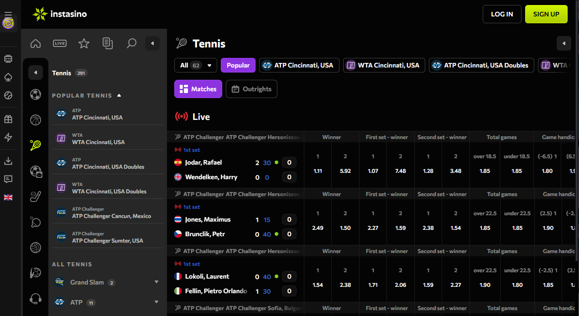Click the search magnifier icon
This screenshot has height=316, width=579.
(131, 43)
